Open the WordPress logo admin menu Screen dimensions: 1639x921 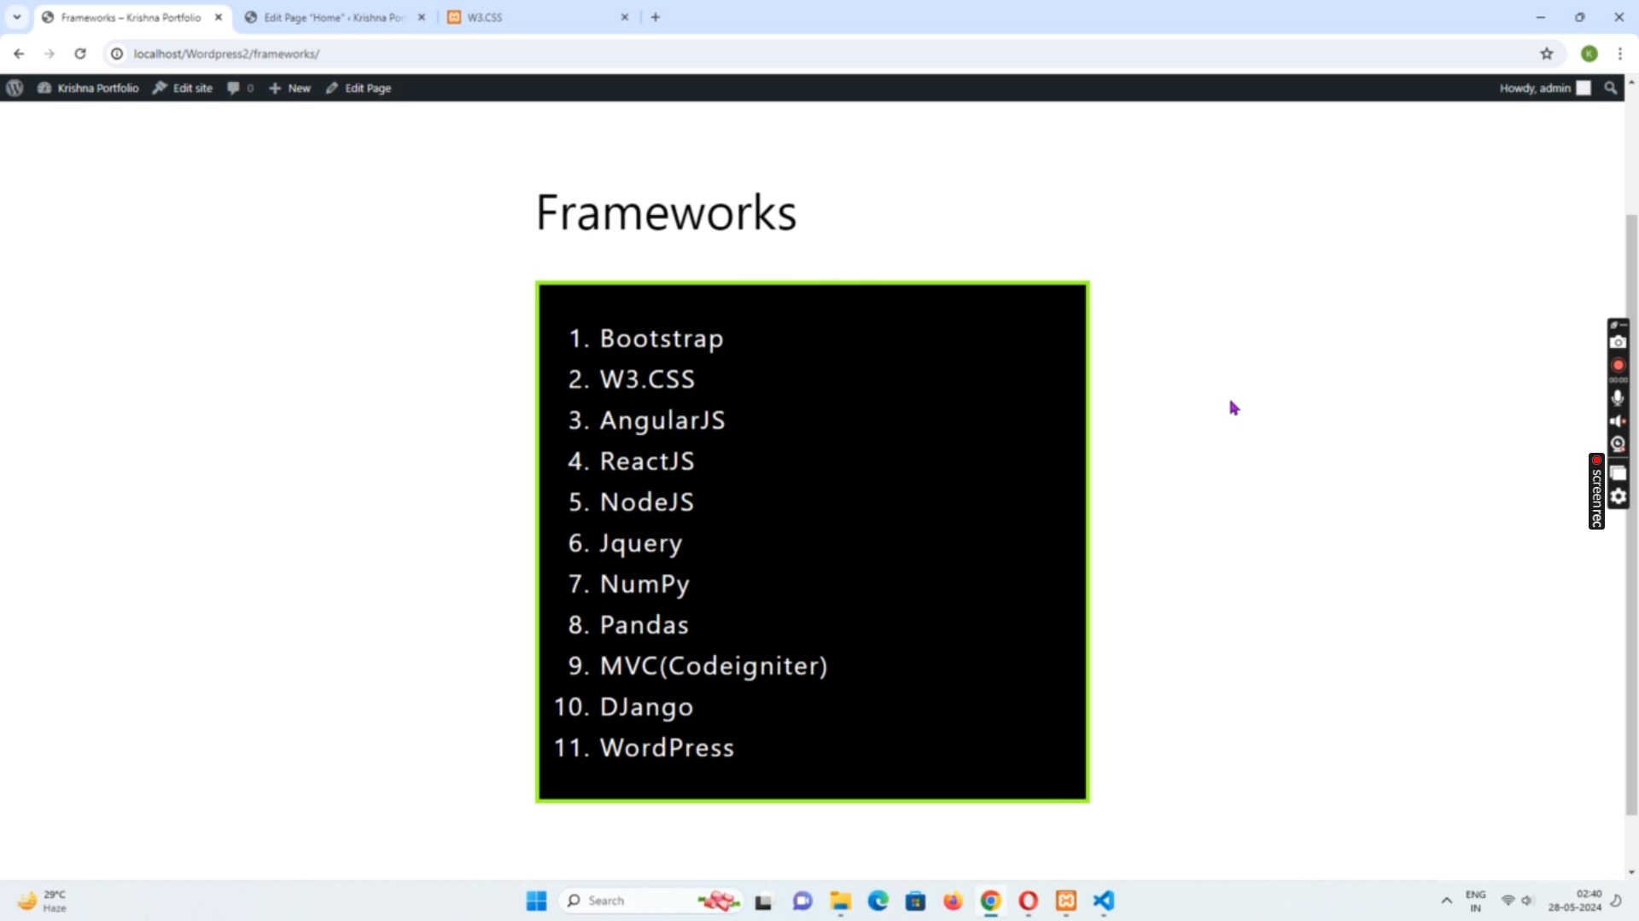(x=15, y=88)
